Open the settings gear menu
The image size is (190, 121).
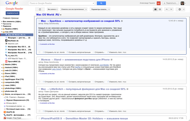coord(180,9)
